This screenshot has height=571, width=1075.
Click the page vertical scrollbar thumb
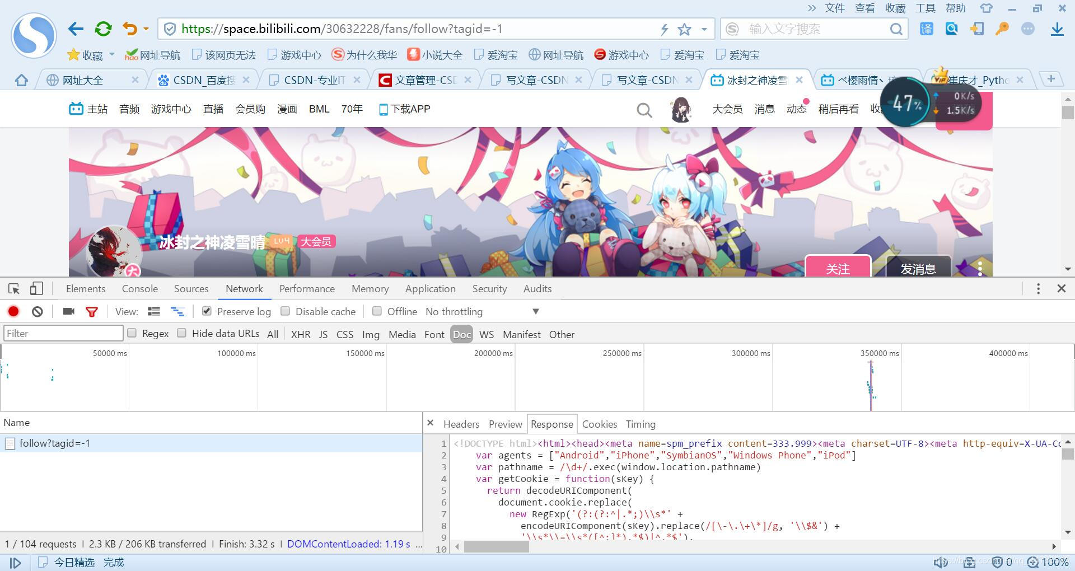click(x=1068, y=112)
